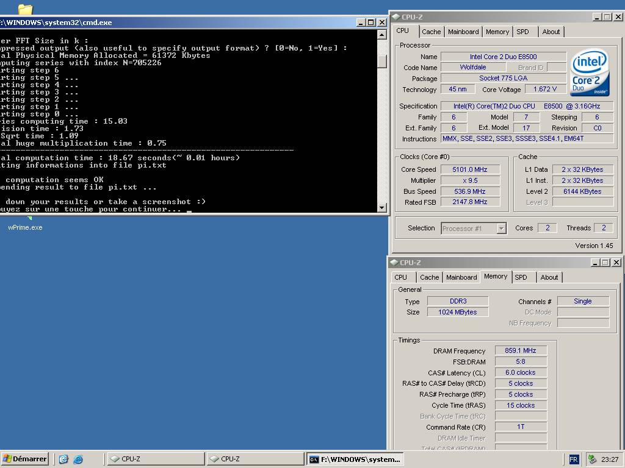Click the taskbar clock showing 23:27

pos(610,459)
